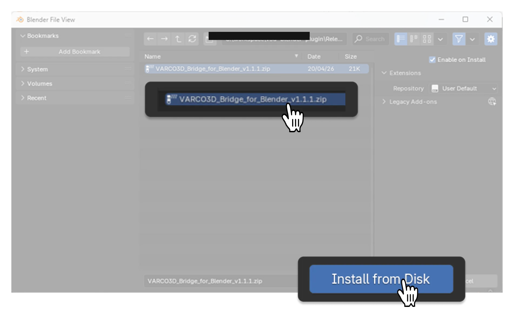Maximize the Blender File View window
Screen dimensions: 514x318
click(465, 19)
